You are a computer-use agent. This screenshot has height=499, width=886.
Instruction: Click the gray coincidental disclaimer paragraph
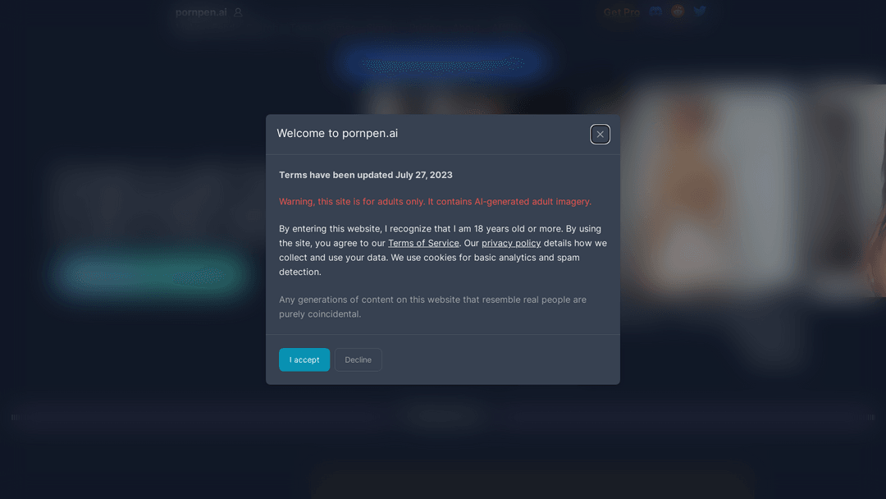(433, 307)
